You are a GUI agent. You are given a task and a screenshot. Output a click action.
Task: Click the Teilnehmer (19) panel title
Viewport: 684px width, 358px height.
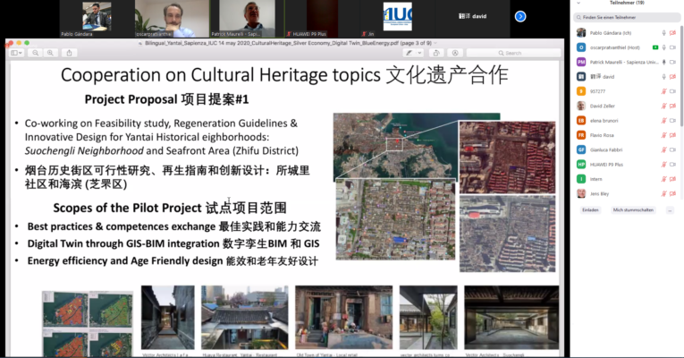pyautogui.click(x=627, y=3)
